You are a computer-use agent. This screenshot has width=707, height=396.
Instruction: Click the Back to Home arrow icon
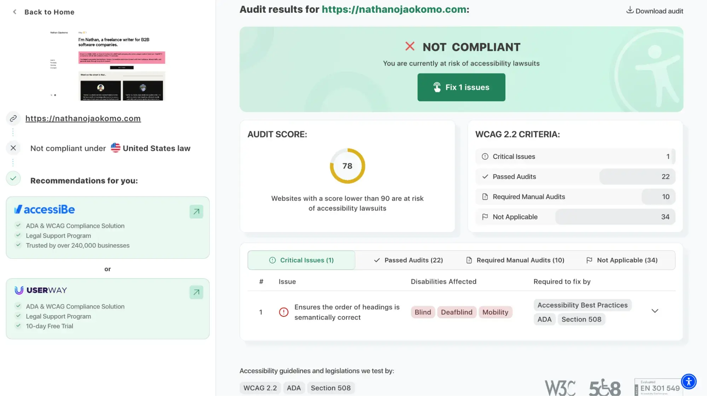(x=15, y=12)
